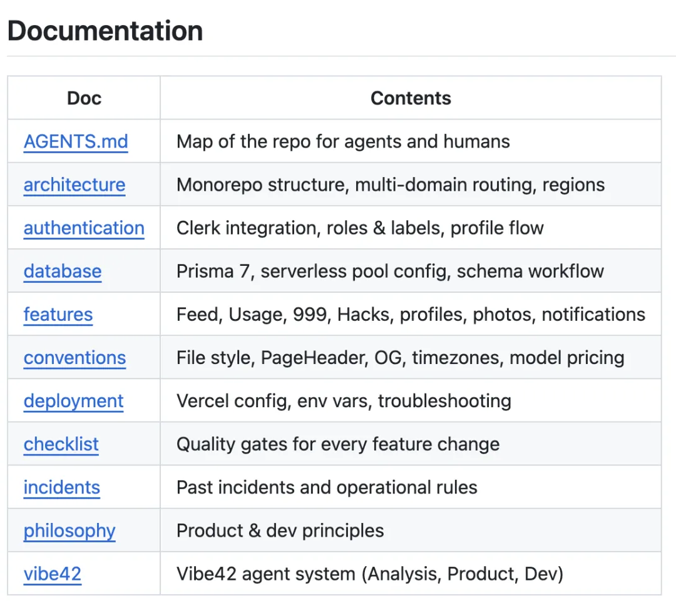The width and height of the screenshot is (676, 603).
Task: Open the architecture documentation link
Action: pyautogui.click(x=74, y=185)
